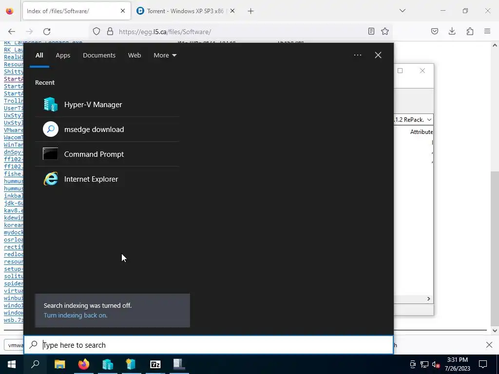Click the page scrollbar down arrow

point(495,330)
